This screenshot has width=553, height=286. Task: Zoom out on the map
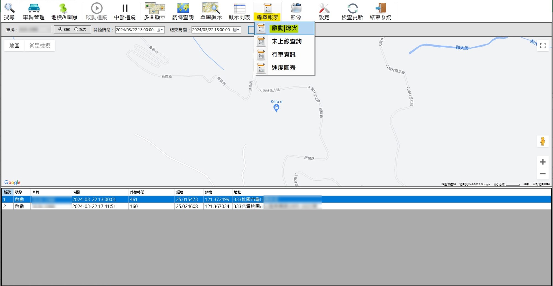pos(543,174)
